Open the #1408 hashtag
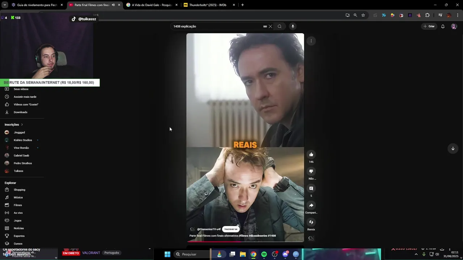Viewport: 463px width, 260px height. pyautogui.click(x=272, y=236)
